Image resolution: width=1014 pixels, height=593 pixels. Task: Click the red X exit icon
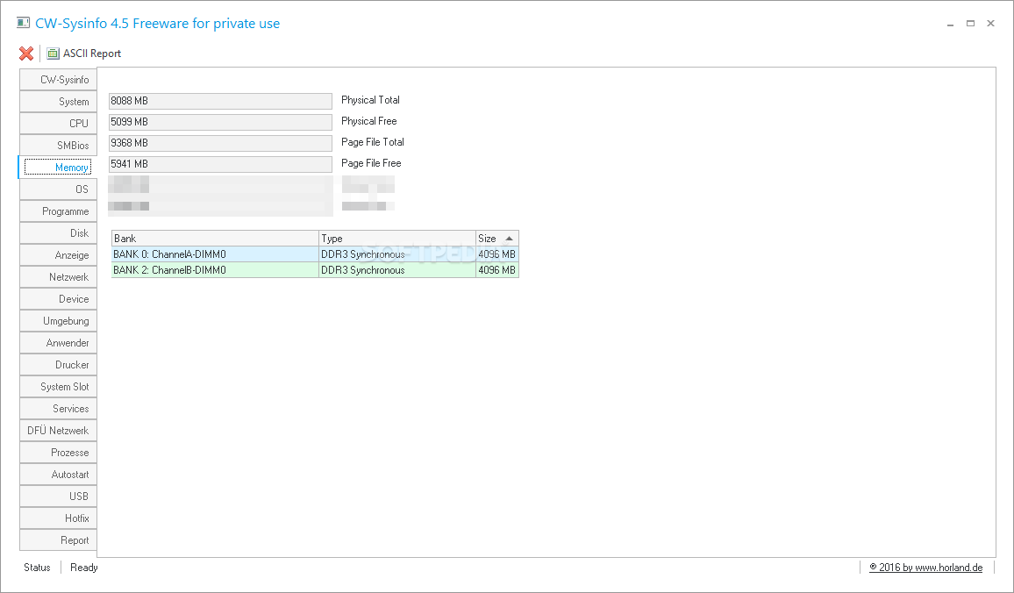click(x=26, y=53)
